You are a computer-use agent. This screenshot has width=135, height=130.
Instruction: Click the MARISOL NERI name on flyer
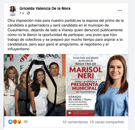pyautogui.click(x=86, y=73)
